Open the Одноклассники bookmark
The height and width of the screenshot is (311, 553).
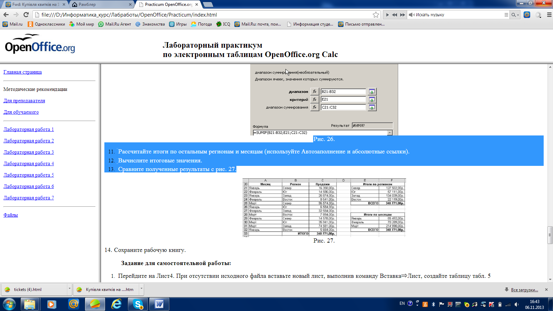[x=46, y=24]
